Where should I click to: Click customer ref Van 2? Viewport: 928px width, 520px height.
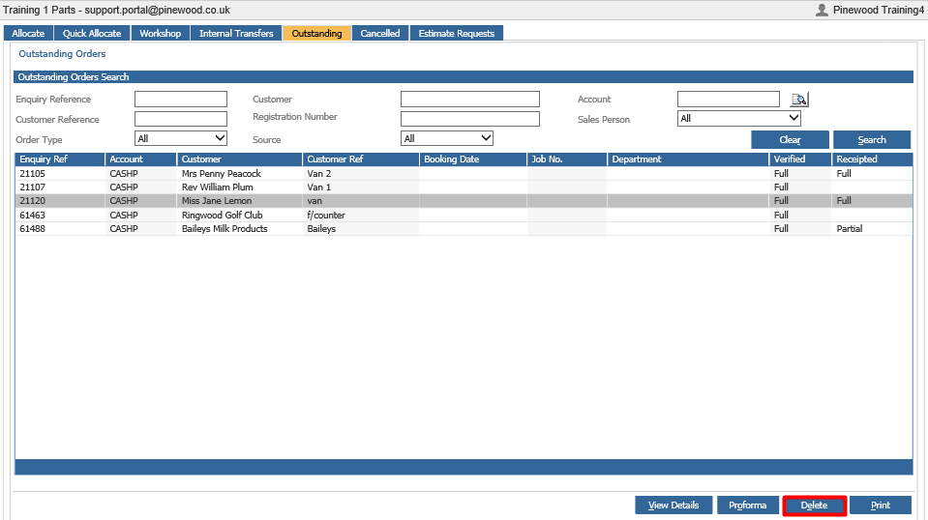pyautogui.click(x=319, y=173)
